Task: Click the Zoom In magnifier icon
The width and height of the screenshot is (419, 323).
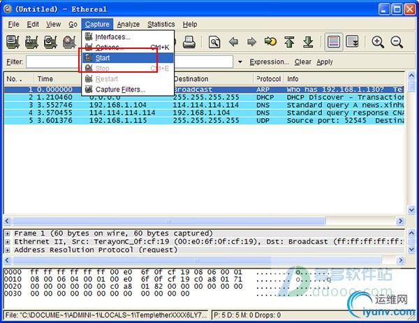Action: click(378, 42)
